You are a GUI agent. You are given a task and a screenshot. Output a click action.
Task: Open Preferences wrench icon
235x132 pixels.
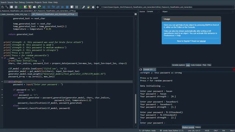(84, 7)
